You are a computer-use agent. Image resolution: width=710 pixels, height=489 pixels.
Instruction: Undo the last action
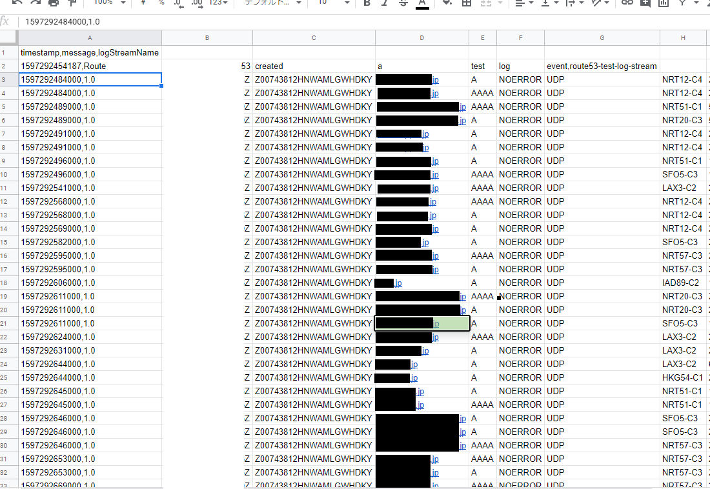pos(17,3)
